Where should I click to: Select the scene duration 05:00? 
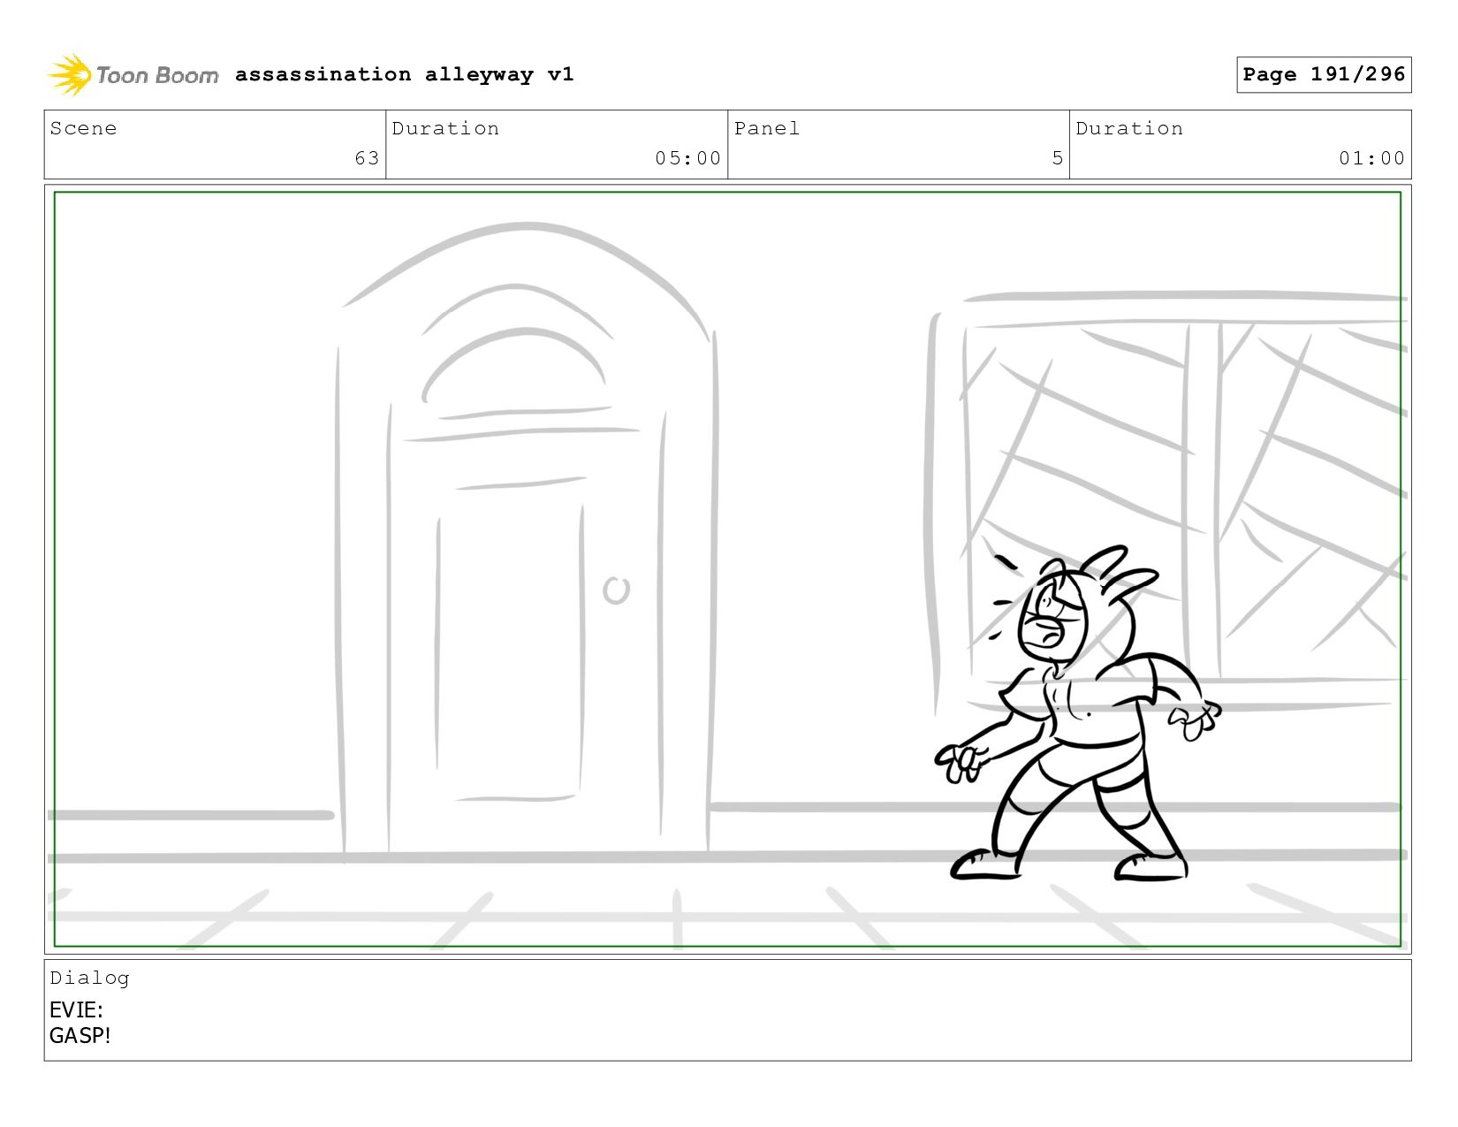pyautogui.click(x=687, y=158)
